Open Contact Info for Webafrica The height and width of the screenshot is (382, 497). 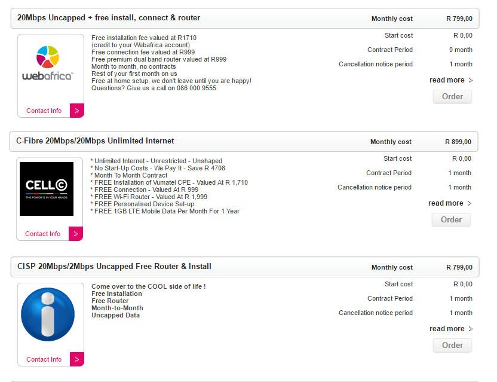44,111
